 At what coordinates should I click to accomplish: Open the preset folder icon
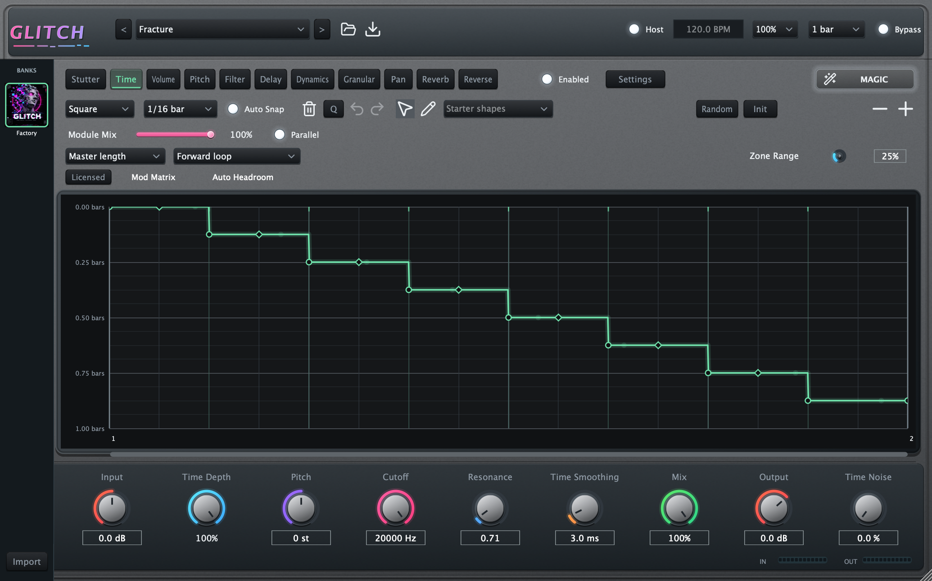348,29
